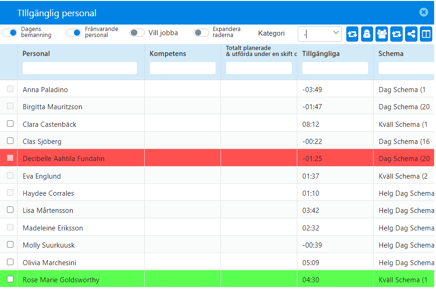Toggle off Dagens bemanning switch
This screenshot has width=436, height=292.
10,32
